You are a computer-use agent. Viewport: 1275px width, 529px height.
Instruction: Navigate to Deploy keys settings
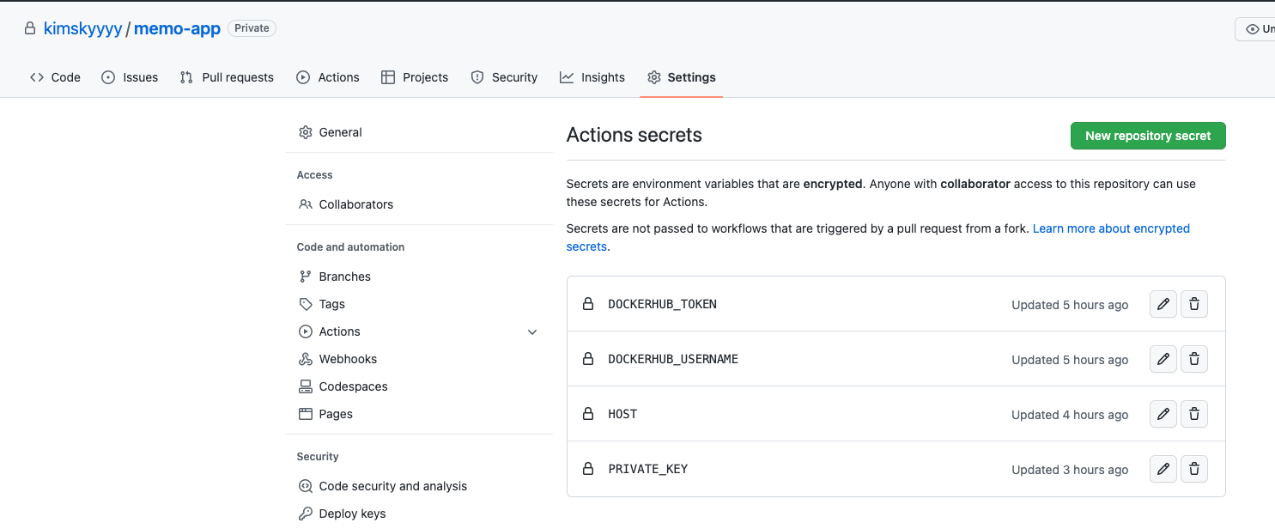(x=352, y=514)
